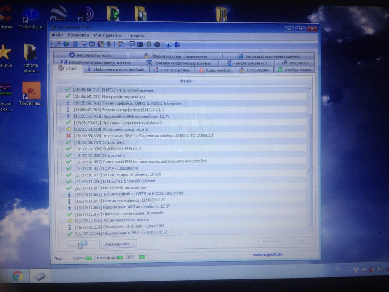
Task: Open the Графики оперативных данных tab
Action: point(179,63)
